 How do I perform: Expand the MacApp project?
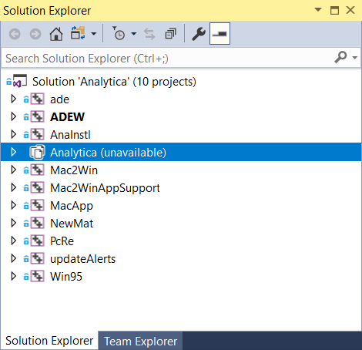click(x=13, y=205)
